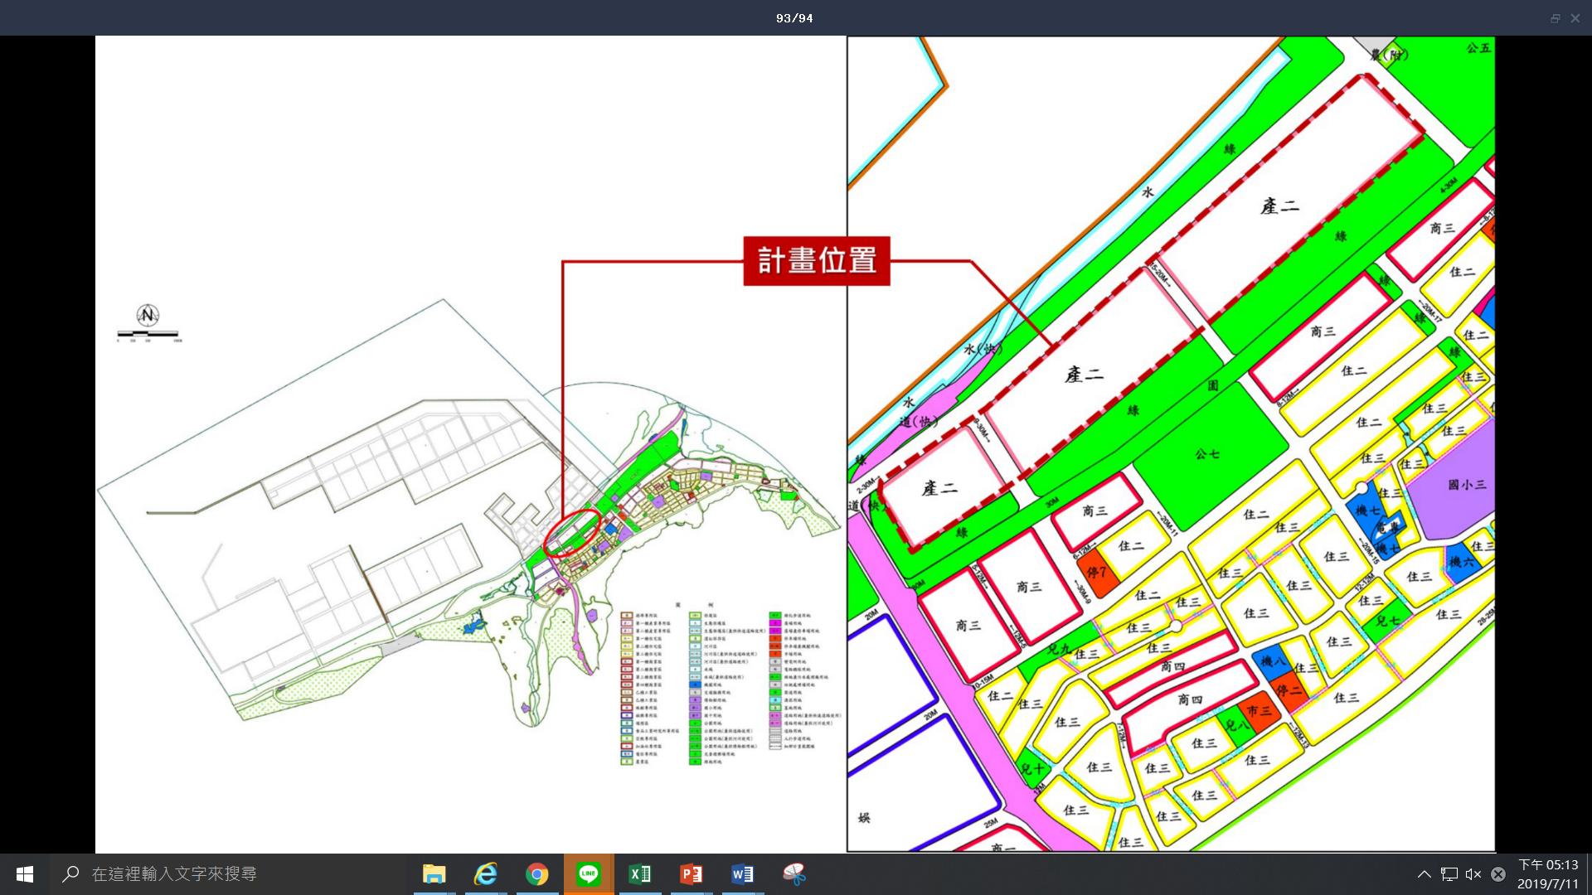This screenshot has width=1592, height=895.
Task: Click the 兒七 green zone label
Action: [x=1387, y=621]
